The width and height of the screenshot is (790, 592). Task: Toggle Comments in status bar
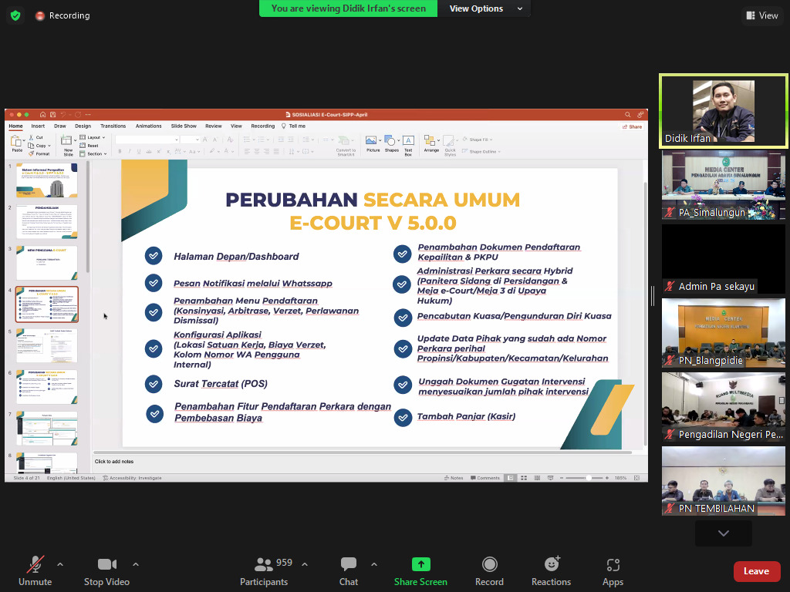485,478
